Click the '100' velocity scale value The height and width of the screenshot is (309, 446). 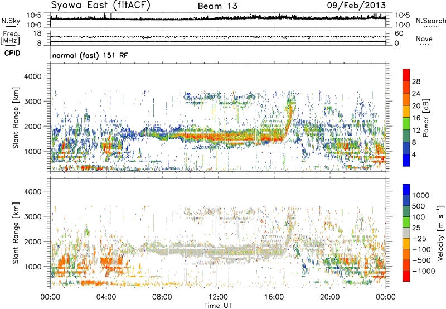pos(419,217)
